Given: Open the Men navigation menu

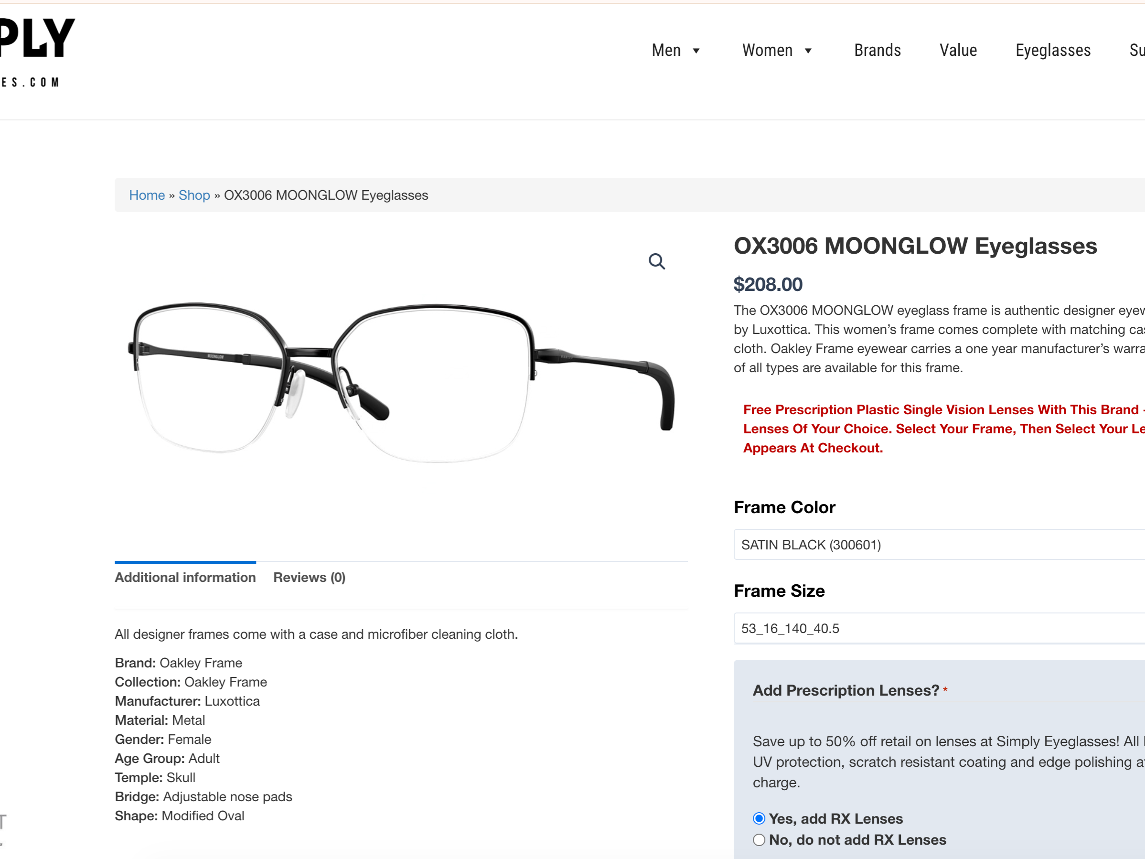Looking at the screenshot, I should (x=666, y=50).
